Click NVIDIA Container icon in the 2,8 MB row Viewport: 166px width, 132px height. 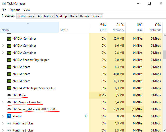(x=9, y=53)
